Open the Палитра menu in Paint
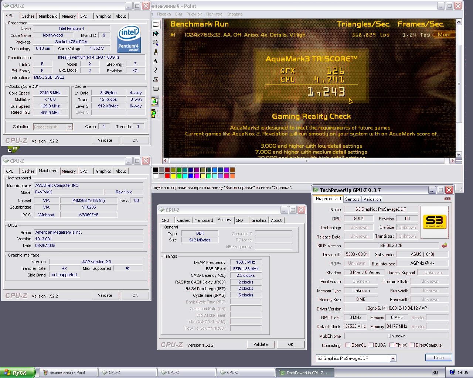Image resolution: width=473 pixels, height=378 pixels. pos(214,14)
